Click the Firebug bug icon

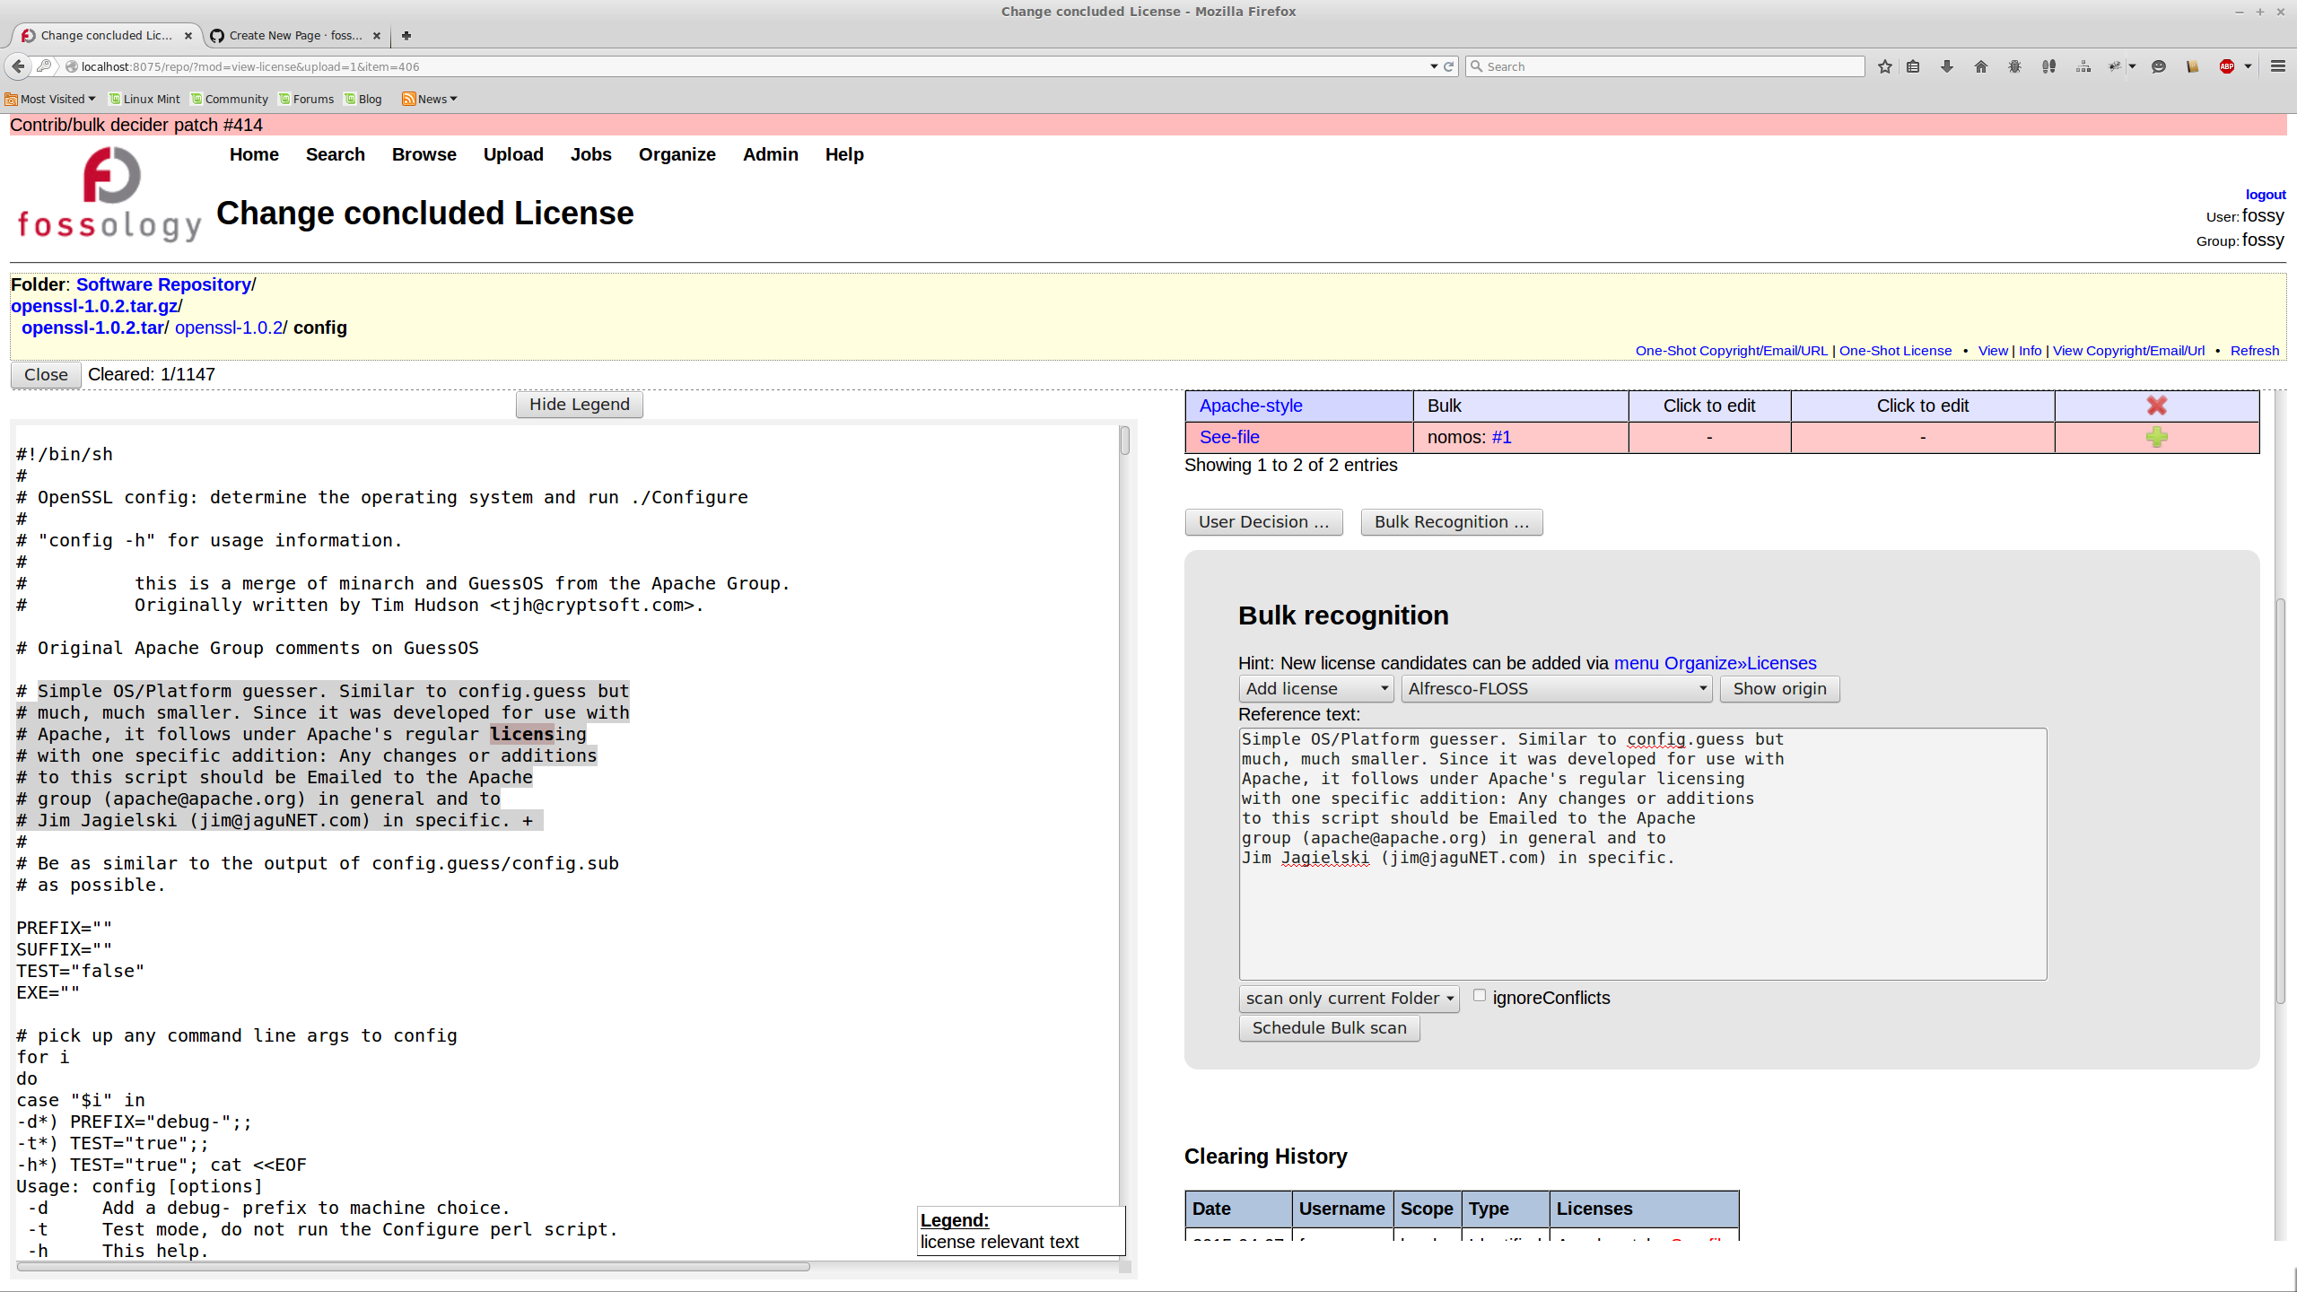coord(2015,66)
